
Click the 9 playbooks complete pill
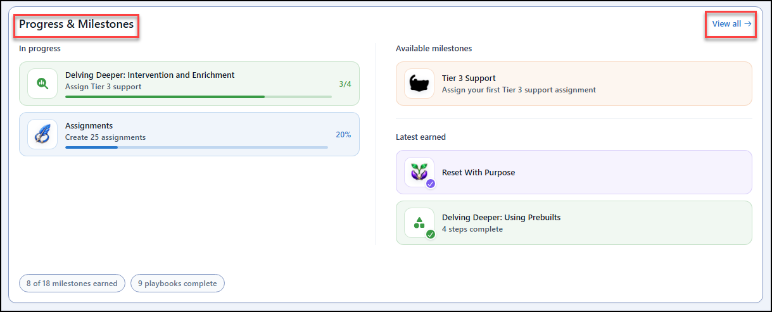[x=177, y=283]
